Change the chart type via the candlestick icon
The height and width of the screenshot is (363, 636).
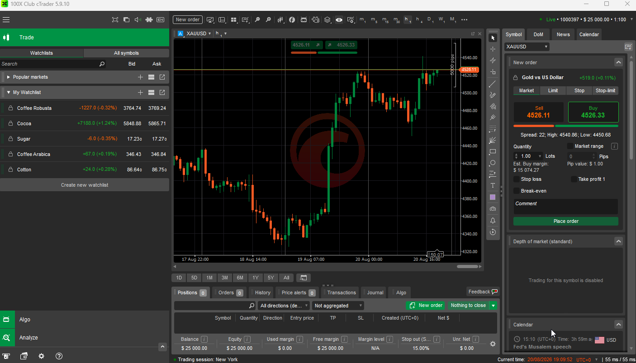tap(281, 20)
